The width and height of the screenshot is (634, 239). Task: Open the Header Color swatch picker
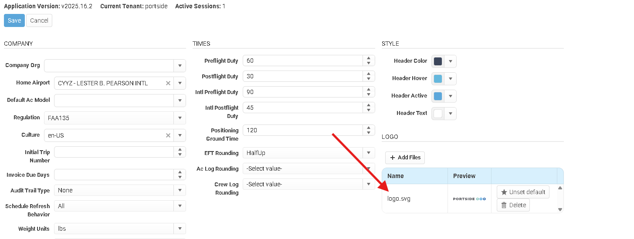coord(438,61)
